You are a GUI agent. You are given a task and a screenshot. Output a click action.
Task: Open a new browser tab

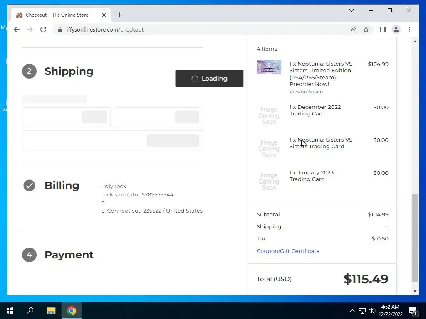click(x=120, y=15)
